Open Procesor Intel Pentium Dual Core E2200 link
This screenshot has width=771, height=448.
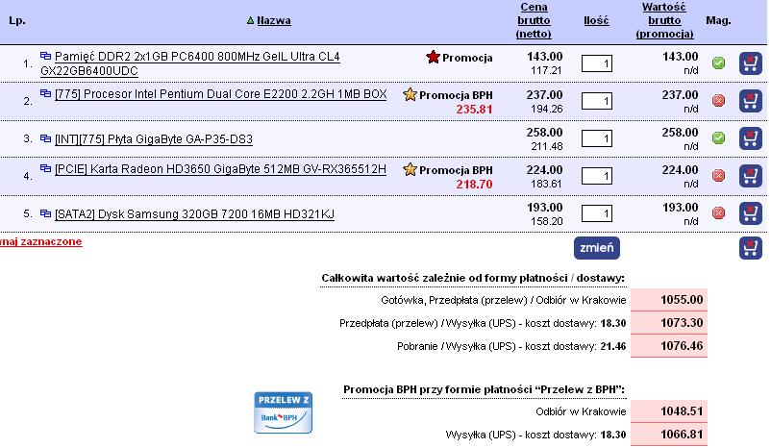[221, 94]
